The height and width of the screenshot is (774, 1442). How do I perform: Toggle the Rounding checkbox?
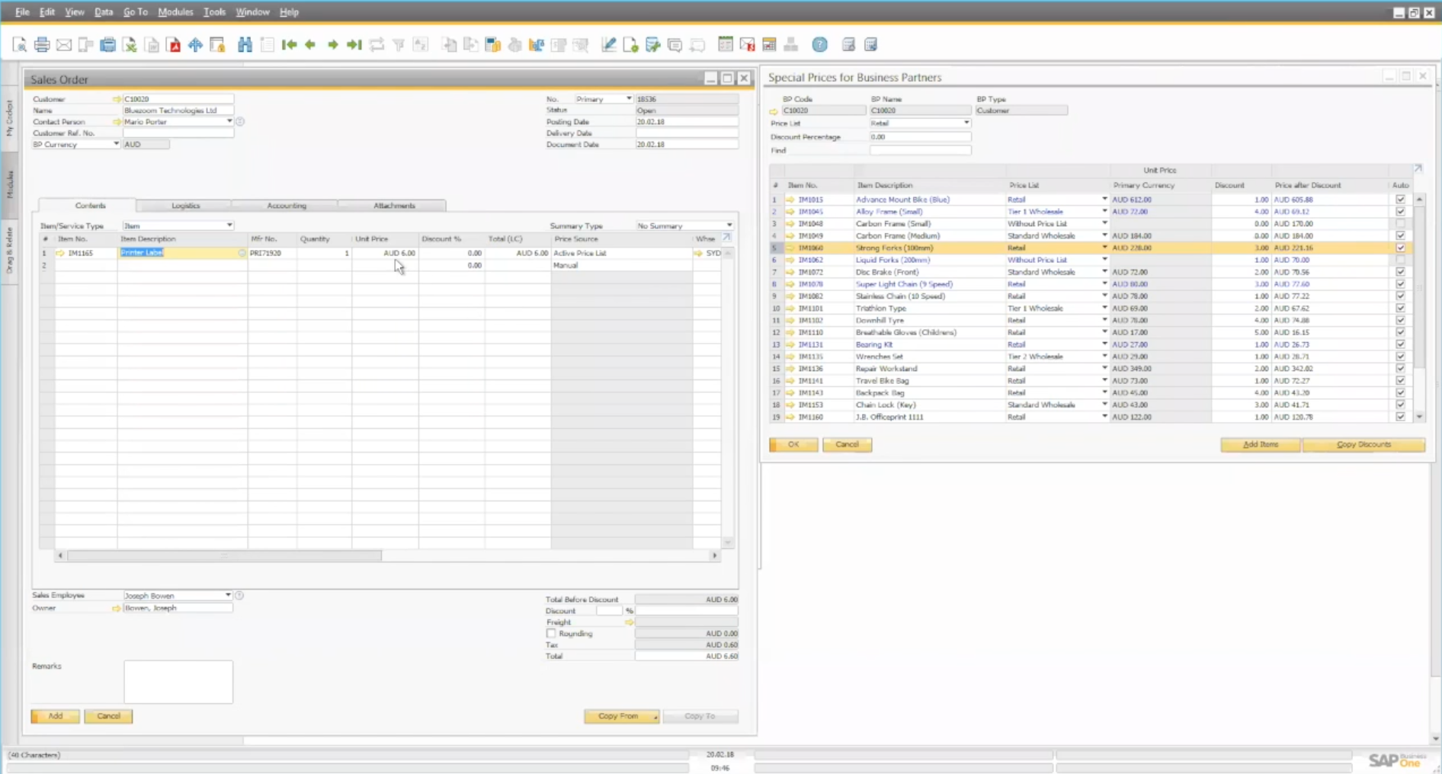[x=551, y=634]
